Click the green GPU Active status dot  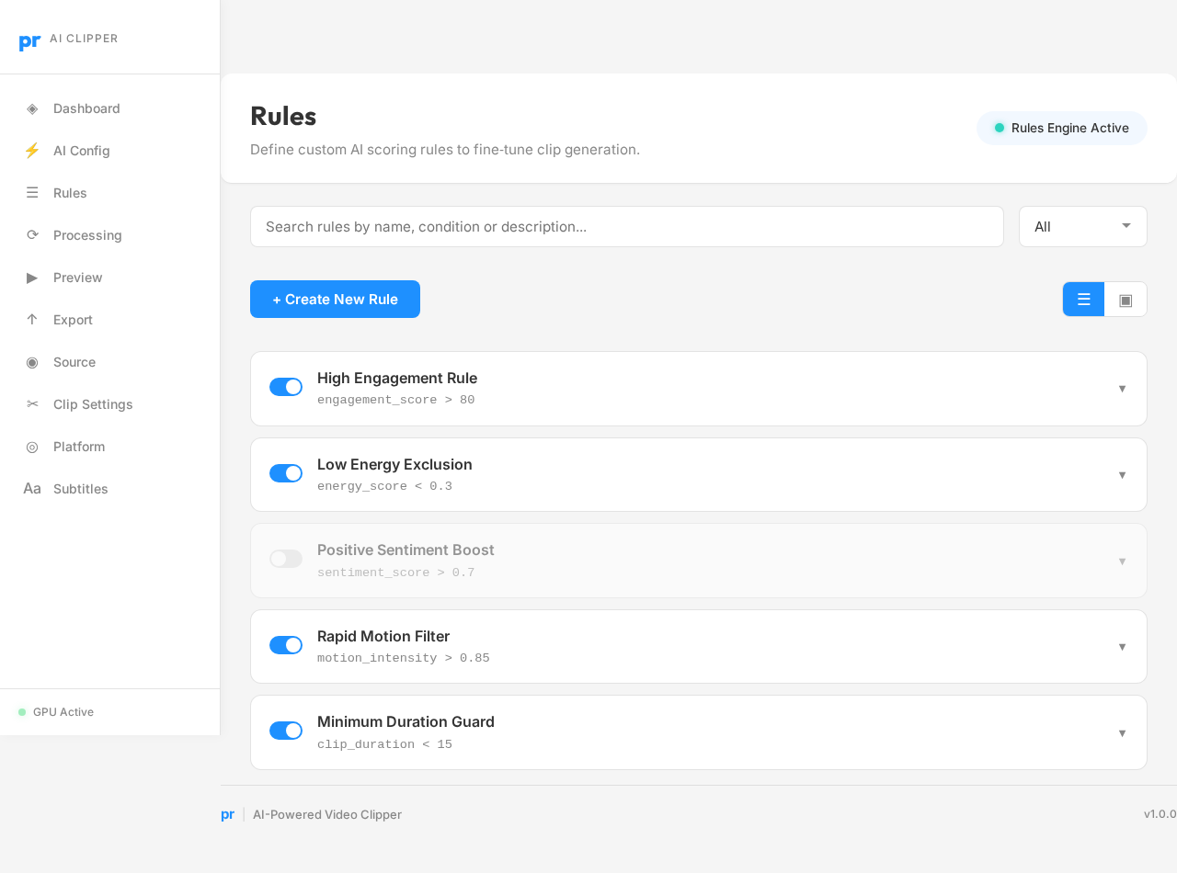click(22, 712)
